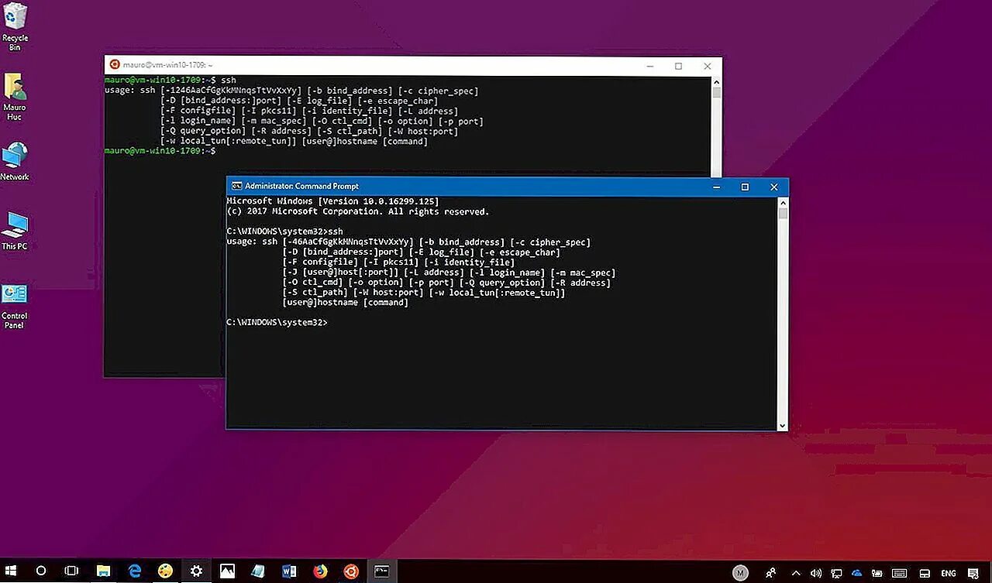Screen dimensions: 992x583
Task: Click 'usage: ssh [-46AaCfGgKkMNnqsTtVvXxYy]' in Command Prompt
Action: 319,242
